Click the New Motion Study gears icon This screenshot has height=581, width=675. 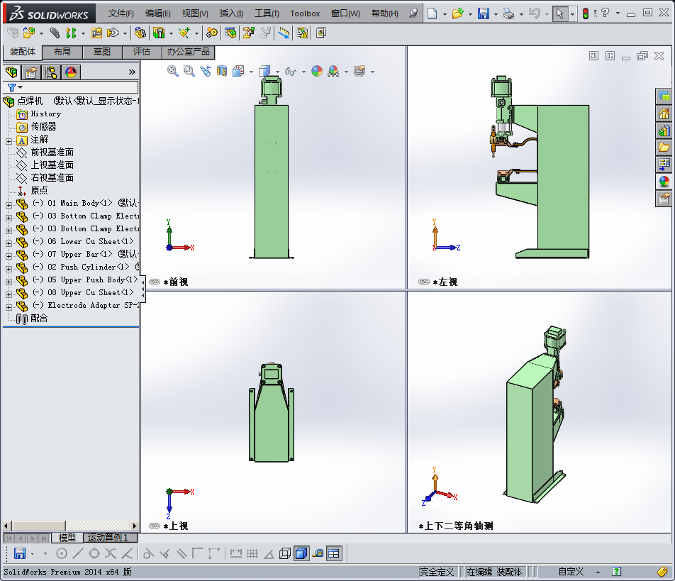coord(212,33)
